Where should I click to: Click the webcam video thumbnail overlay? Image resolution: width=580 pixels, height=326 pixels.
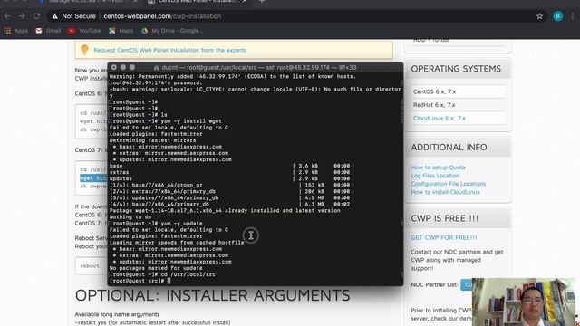pos(524,302)
